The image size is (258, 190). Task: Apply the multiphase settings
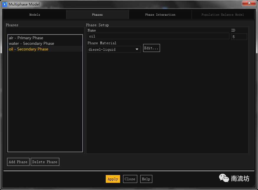click(x=113, y=179)
